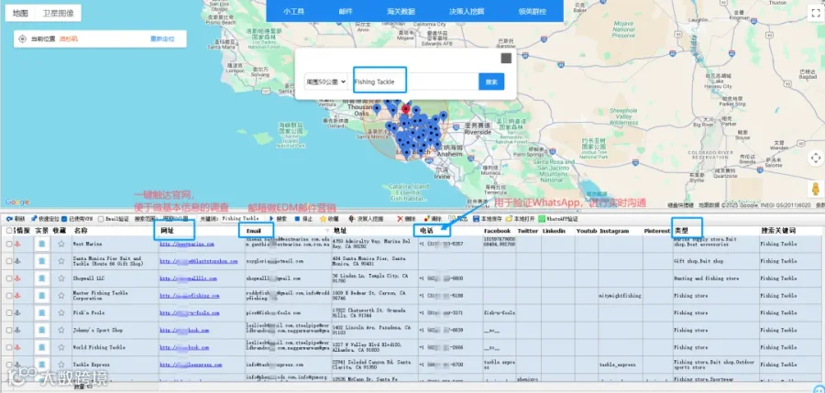825x393 pixels.
Task: Click building icon in Fish'n Fools row
Action: [42, 313]
